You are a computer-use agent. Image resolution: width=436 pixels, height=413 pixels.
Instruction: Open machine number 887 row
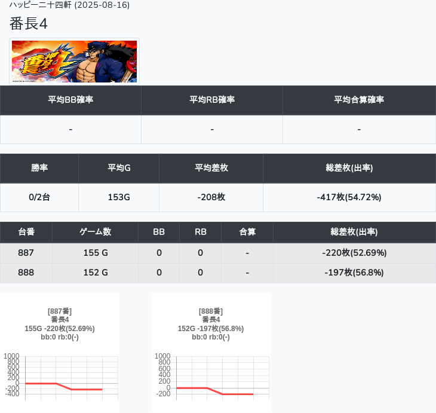click(x=26, y=253)
